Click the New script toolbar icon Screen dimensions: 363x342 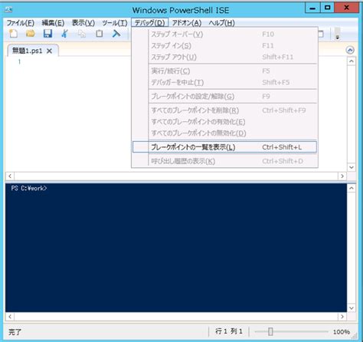coord(13,34)
